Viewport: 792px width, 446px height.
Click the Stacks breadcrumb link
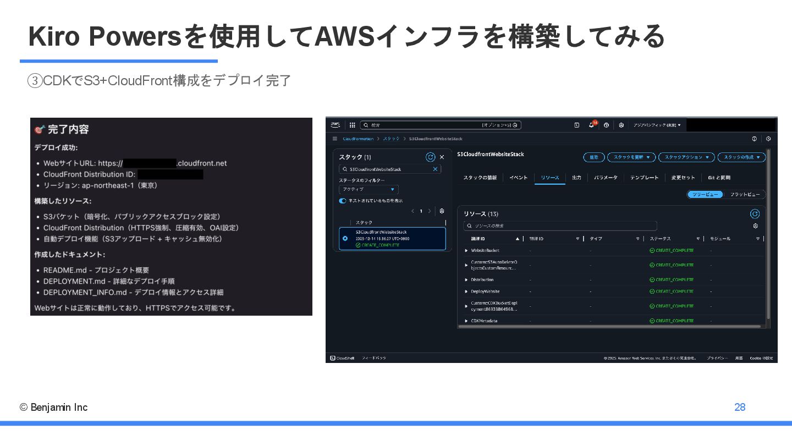[391, 139]
